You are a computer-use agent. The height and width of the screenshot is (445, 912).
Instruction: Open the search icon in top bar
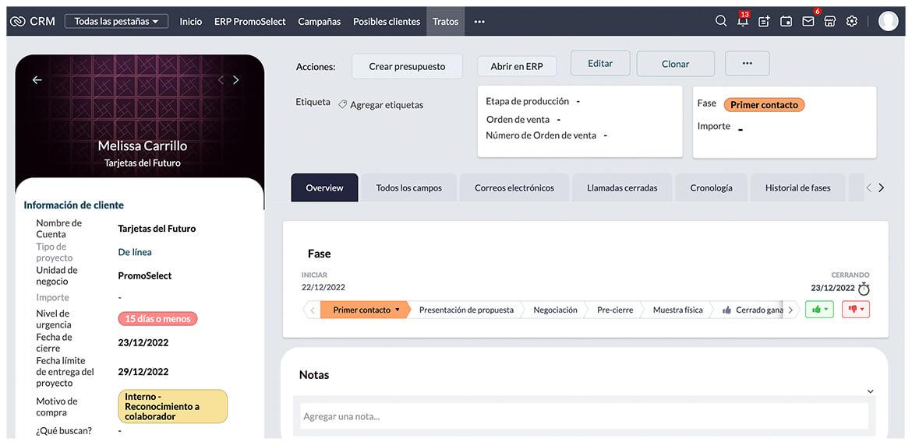[x=721, y=21]
